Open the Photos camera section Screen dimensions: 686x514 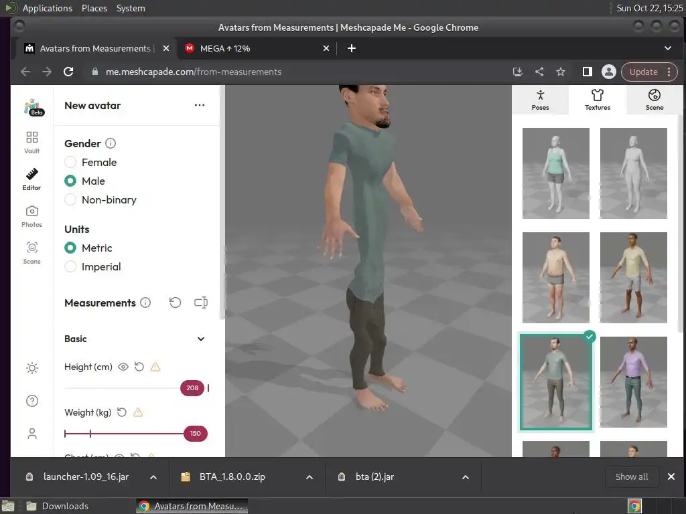click(x=31, y=216)
